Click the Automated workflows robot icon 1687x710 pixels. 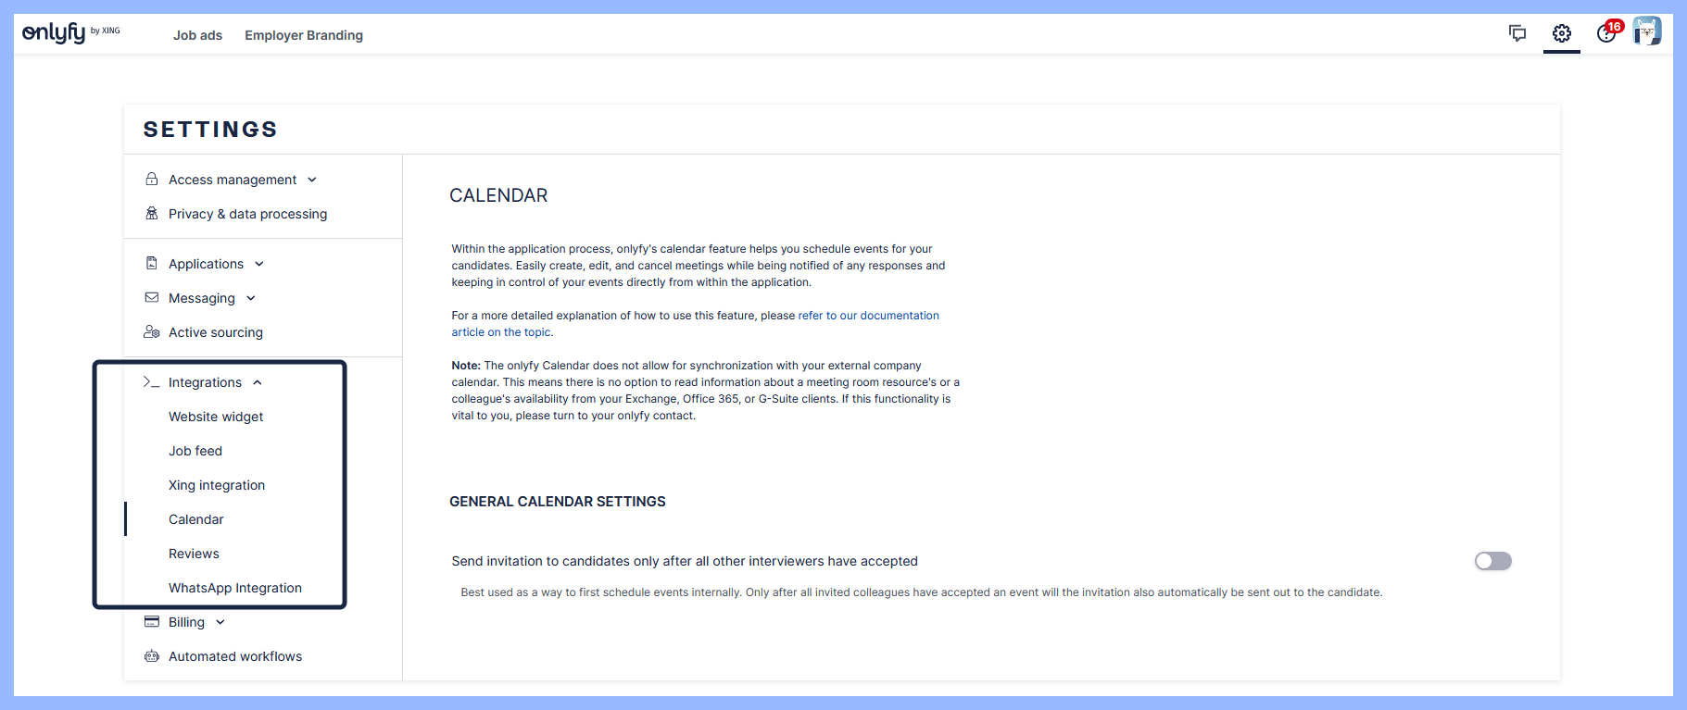(x=152, y=656)
